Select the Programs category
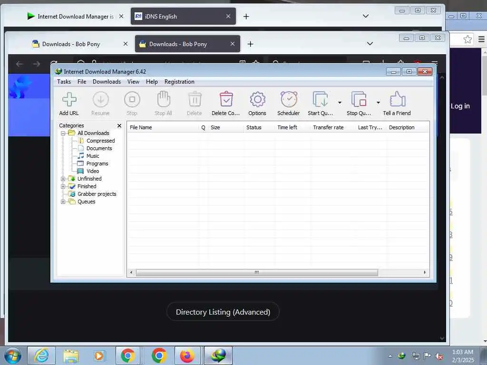This screenshot has width=487, height=365. [97, 163]
